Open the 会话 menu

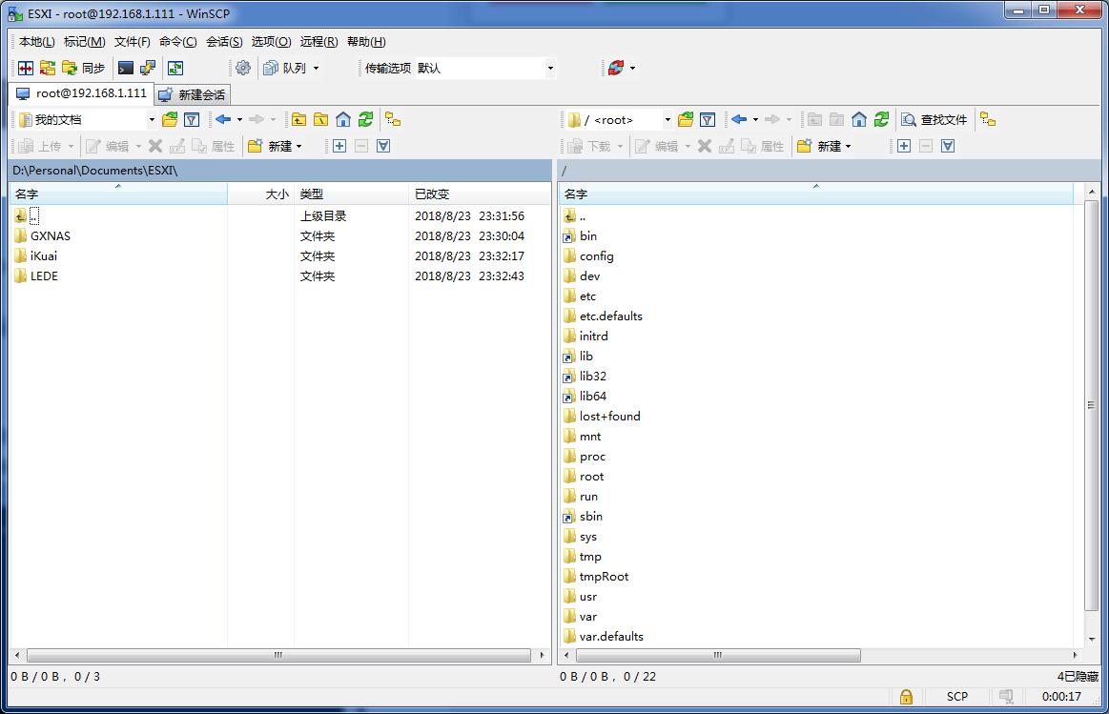click(223, 41)
